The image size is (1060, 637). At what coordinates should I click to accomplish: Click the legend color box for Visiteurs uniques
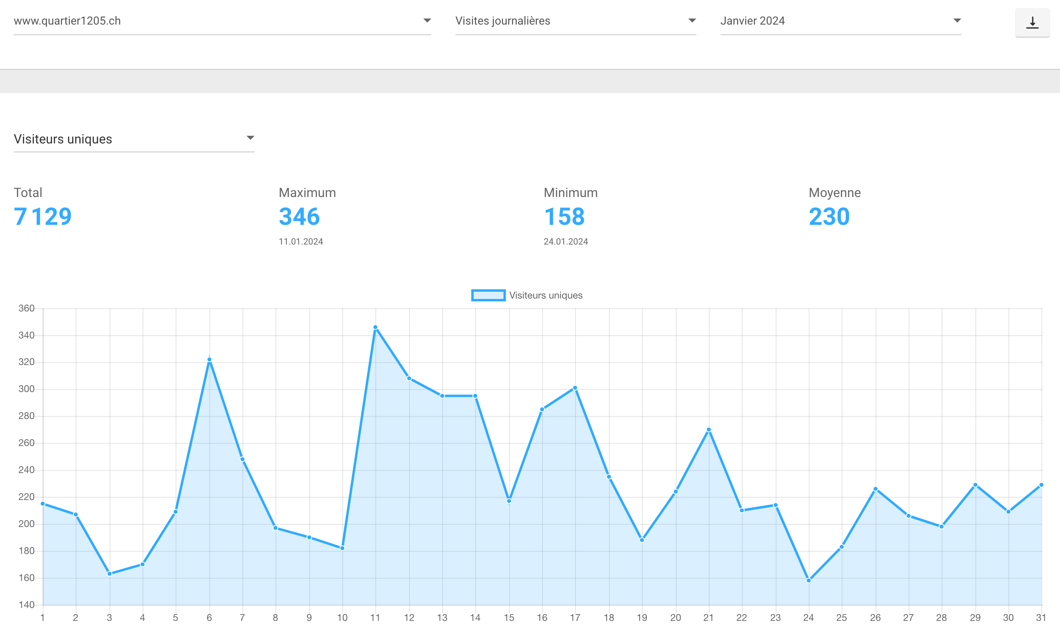[488, 295]
